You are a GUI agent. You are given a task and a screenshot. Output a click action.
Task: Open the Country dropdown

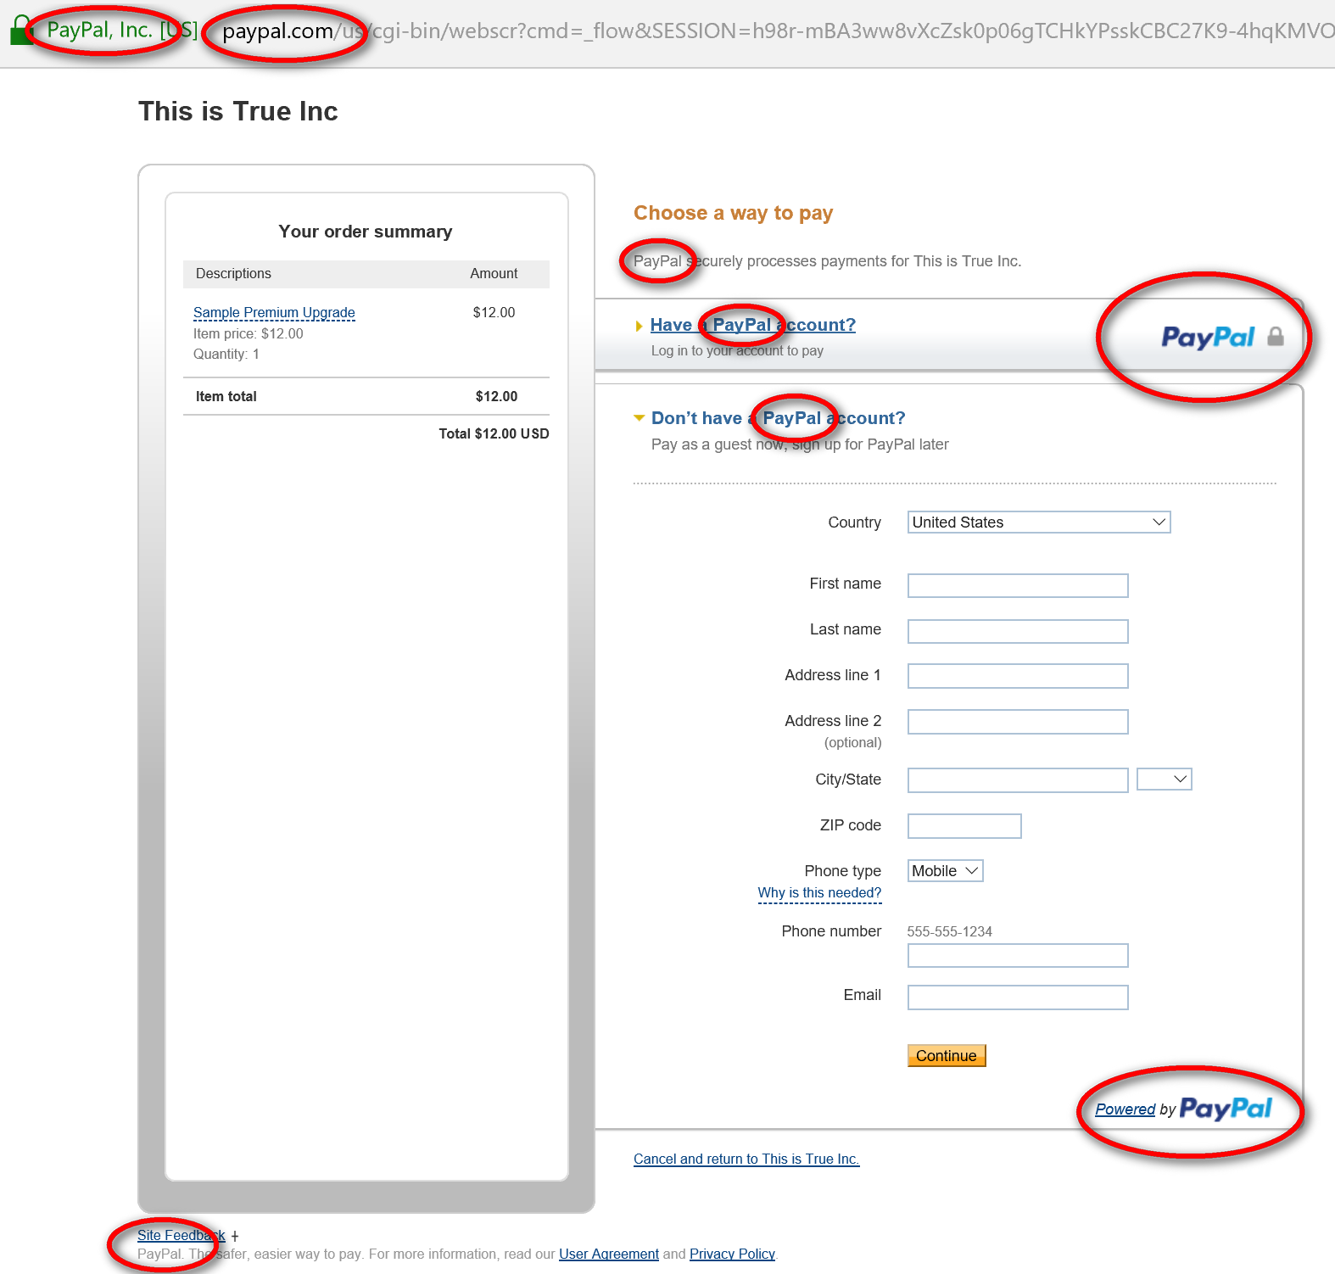point(1038,522)
